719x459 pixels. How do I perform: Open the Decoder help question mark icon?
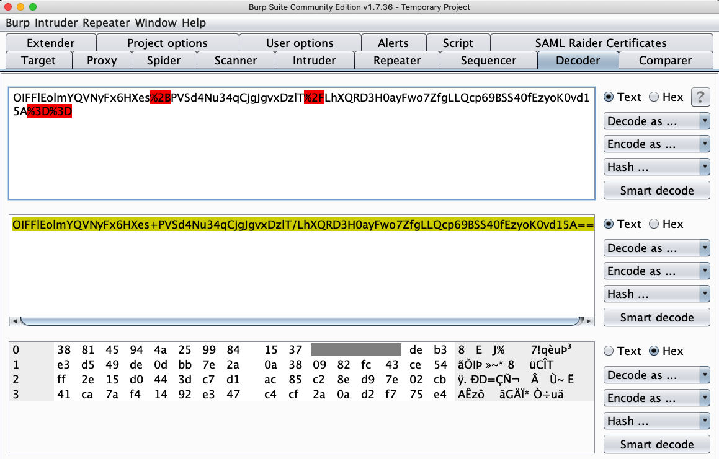pos(700,97)
